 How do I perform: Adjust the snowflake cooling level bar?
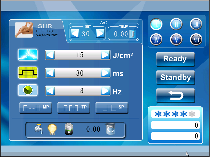(x=175, y=114)
